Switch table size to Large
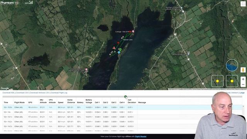 point(242,93)
